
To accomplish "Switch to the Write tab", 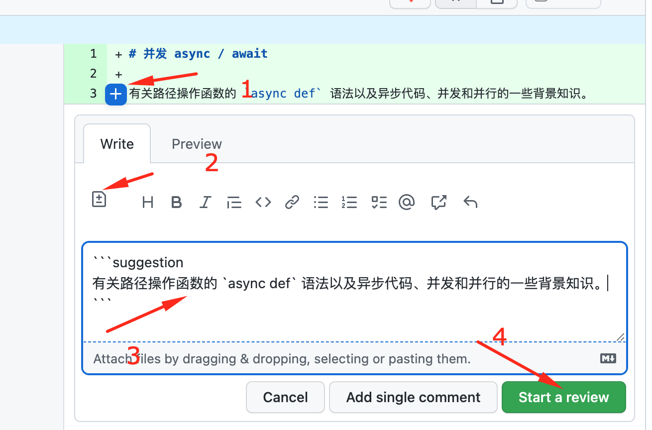I will click(x=117, y=144).
